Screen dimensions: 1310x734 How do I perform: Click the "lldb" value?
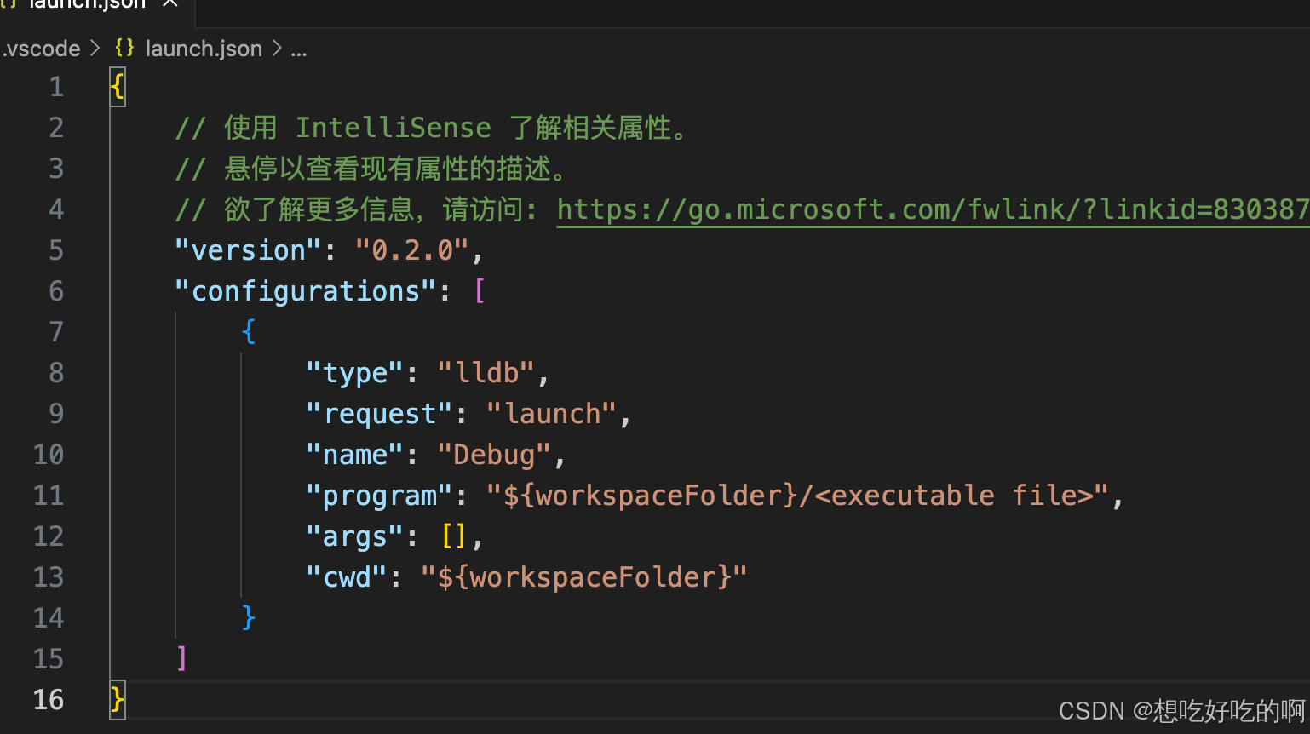click(x=486, y=373)
